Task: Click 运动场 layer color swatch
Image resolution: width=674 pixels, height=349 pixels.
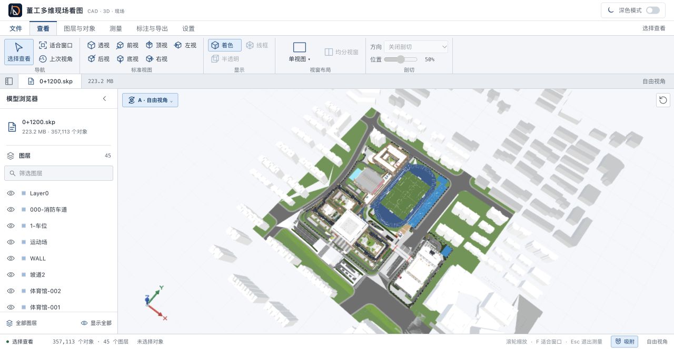Action: coord(24,242)
